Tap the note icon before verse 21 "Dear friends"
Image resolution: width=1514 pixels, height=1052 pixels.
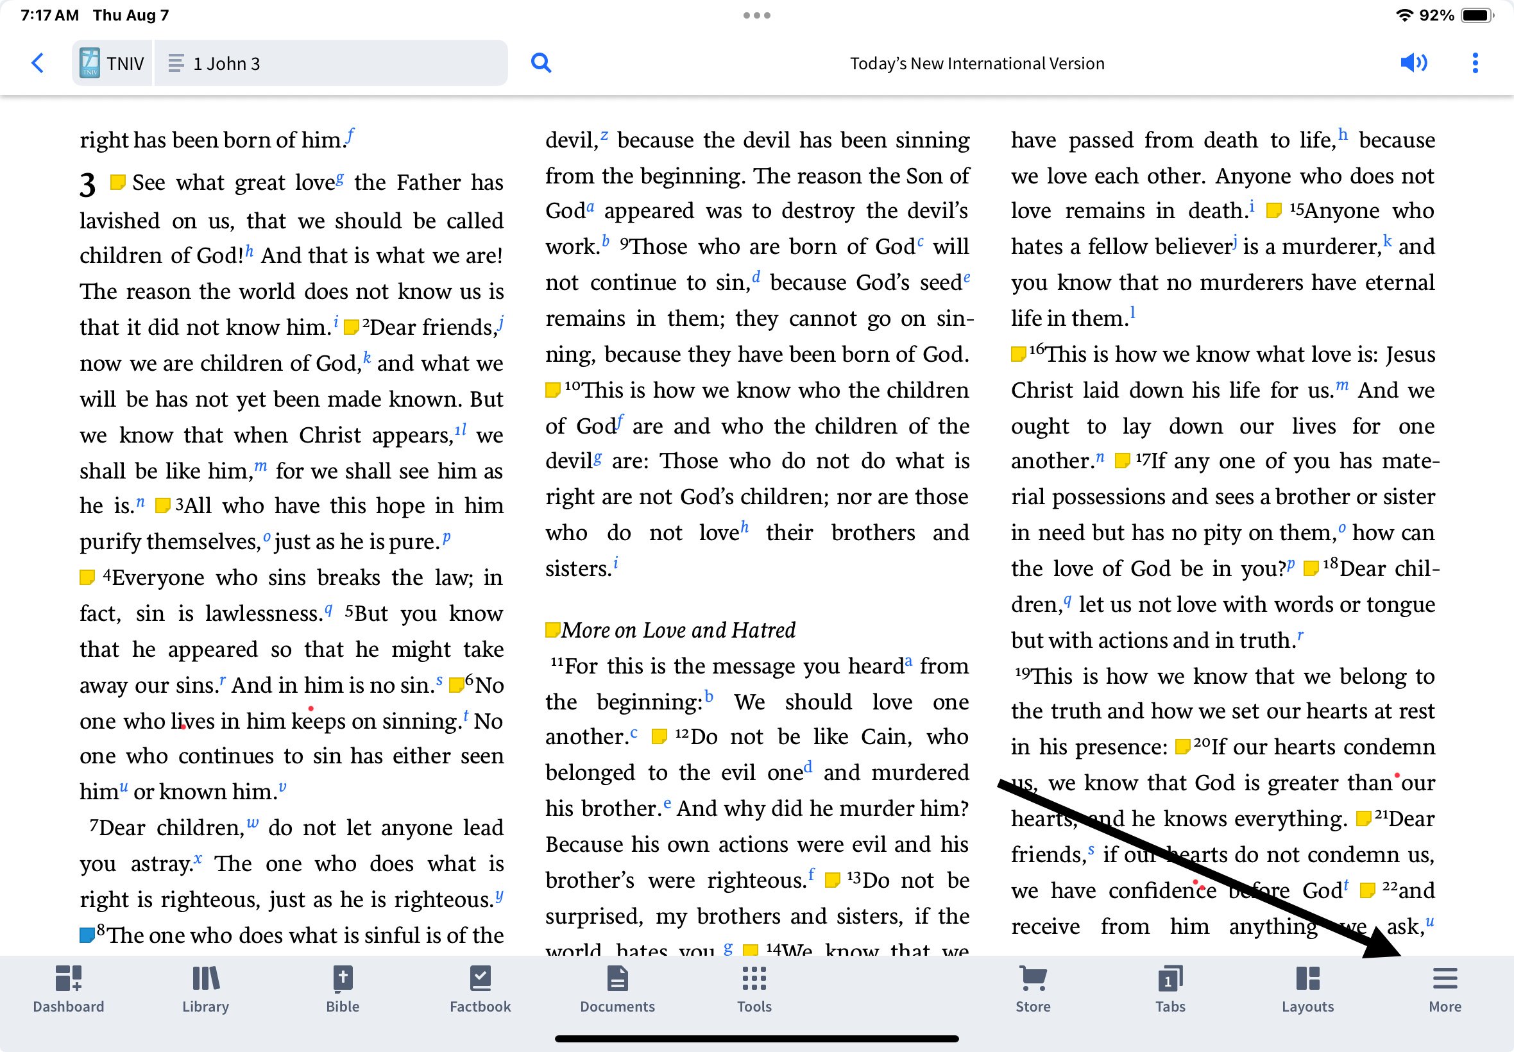[x=1363, y=819]
